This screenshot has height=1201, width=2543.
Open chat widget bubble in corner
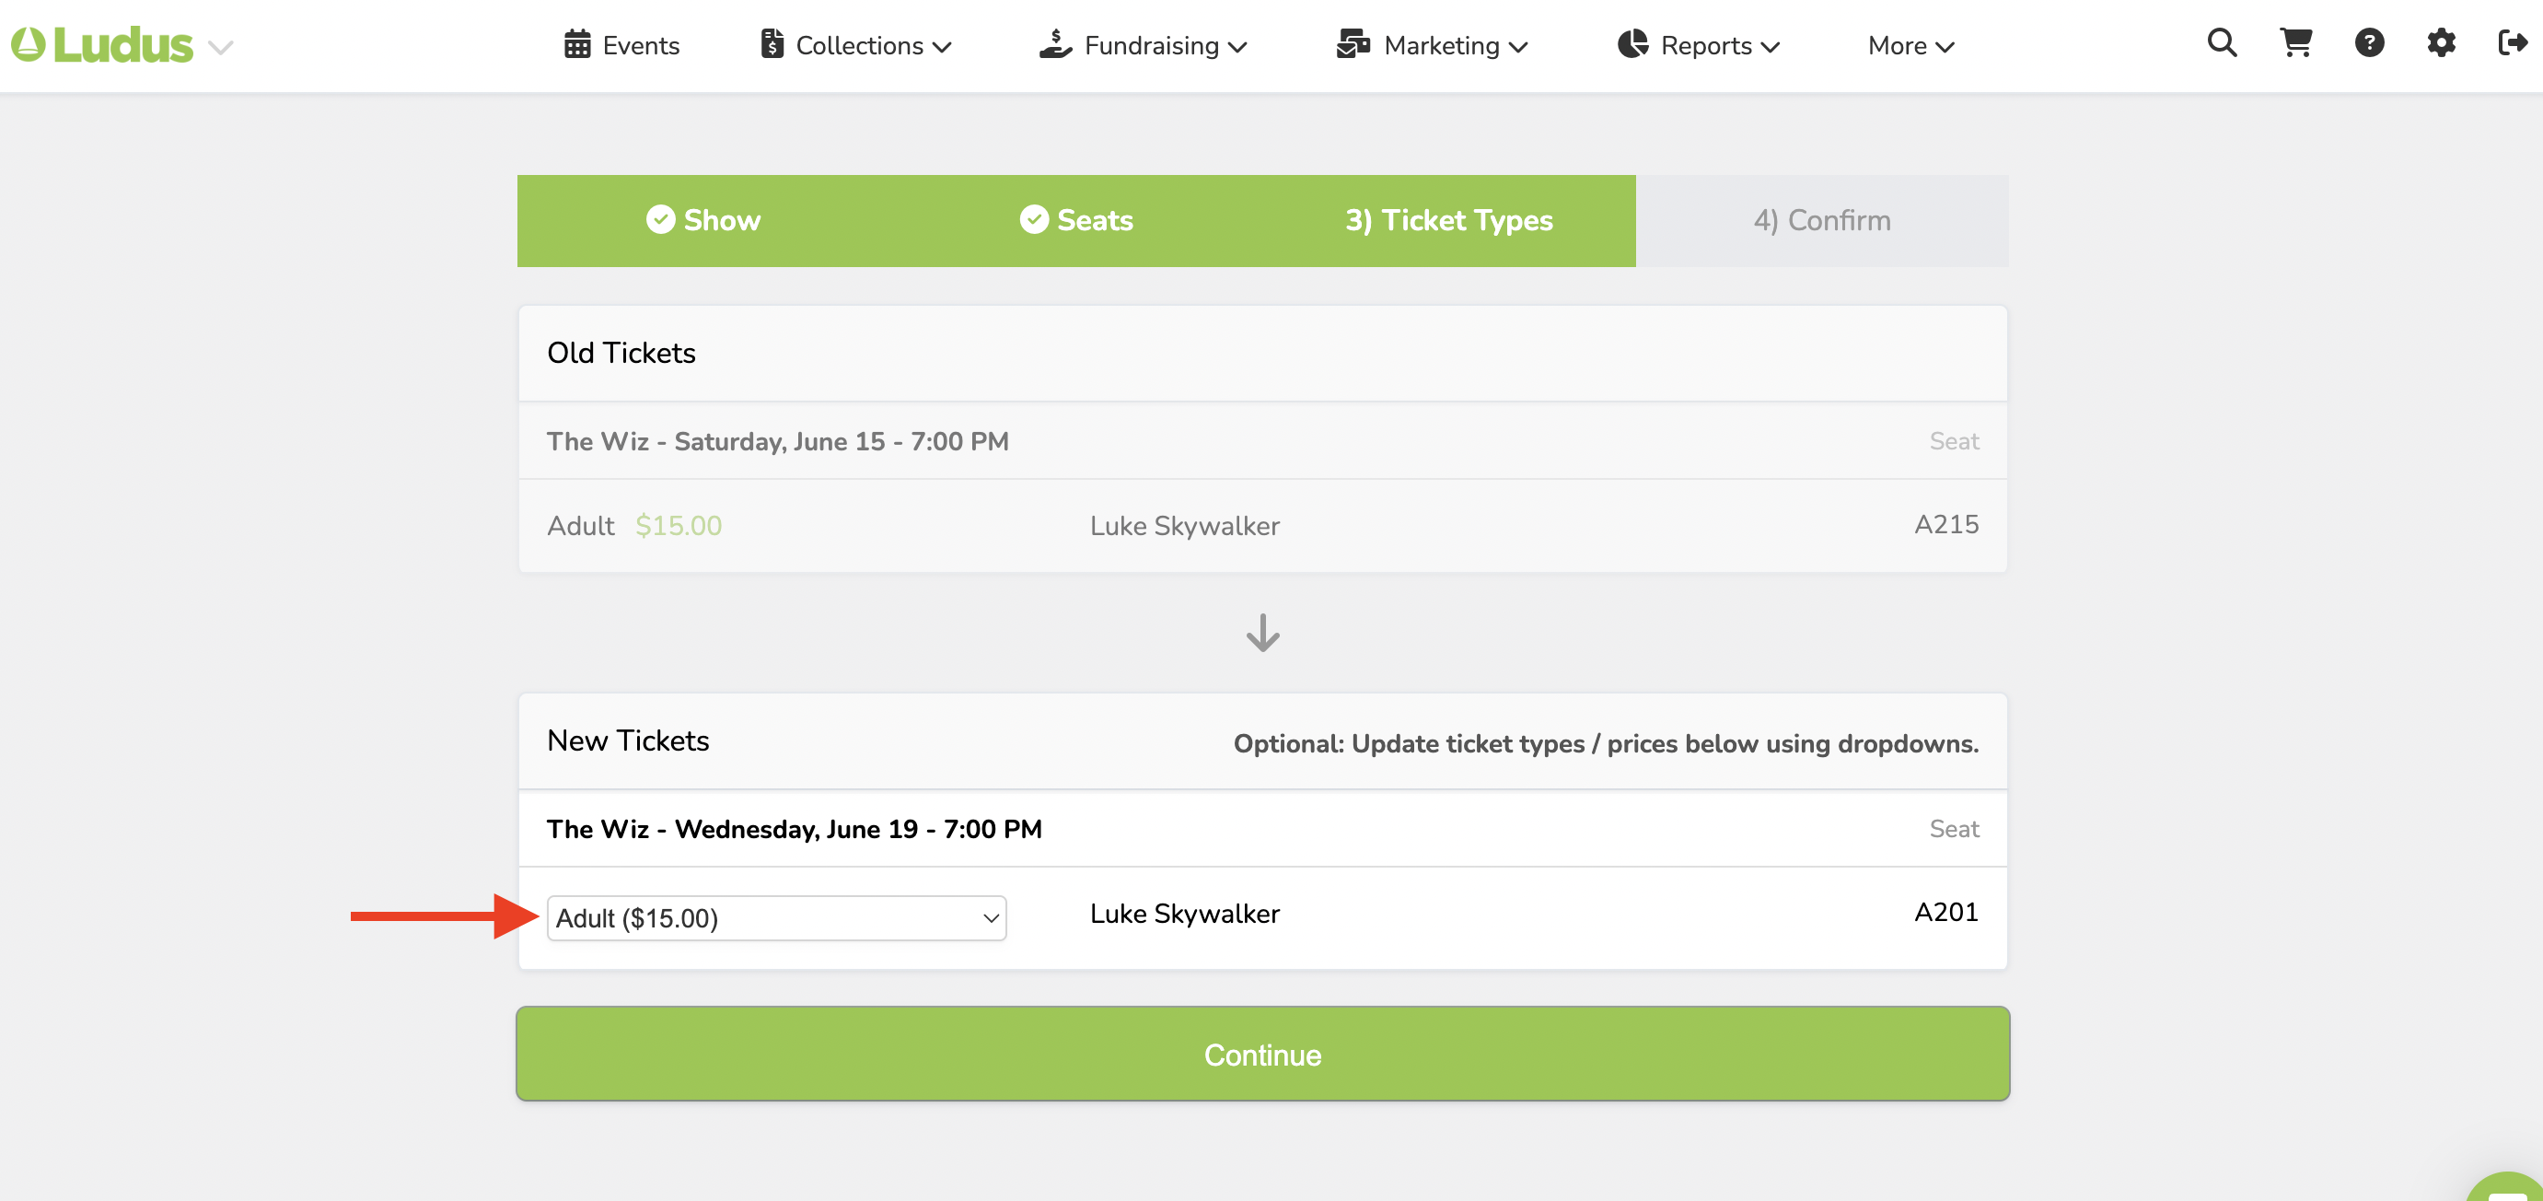2507,1188
